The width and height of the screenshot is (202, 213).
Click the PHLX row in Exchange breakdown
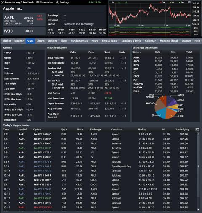[166, 91]
